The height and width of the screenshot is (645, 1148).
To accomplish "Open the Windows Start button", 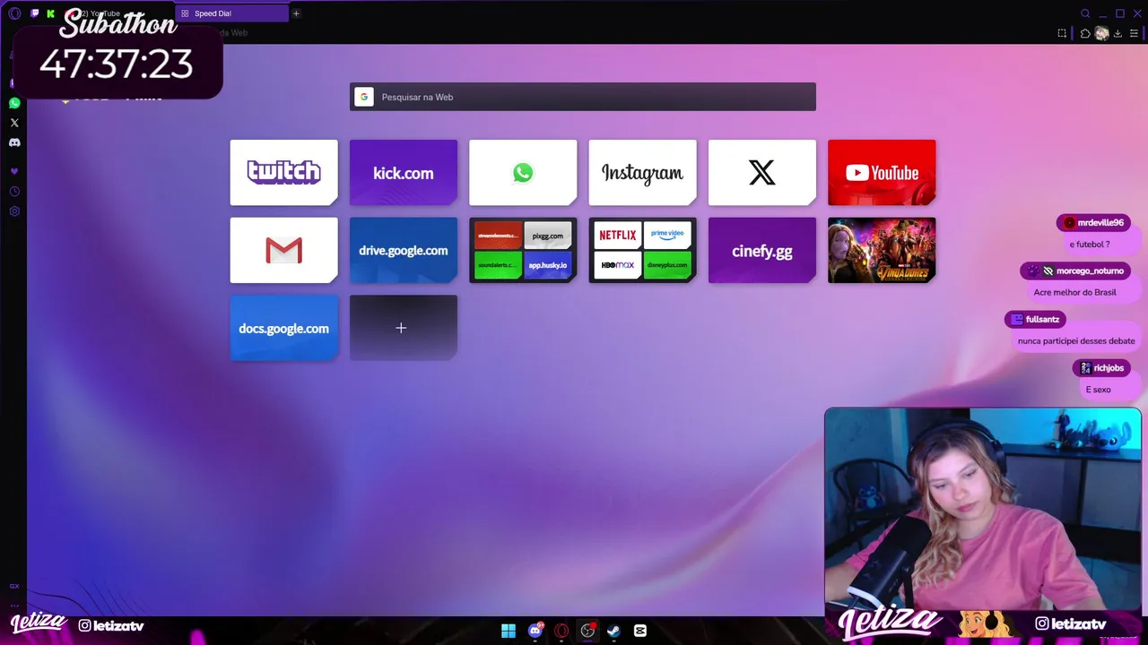I will (x=509, y=631).
